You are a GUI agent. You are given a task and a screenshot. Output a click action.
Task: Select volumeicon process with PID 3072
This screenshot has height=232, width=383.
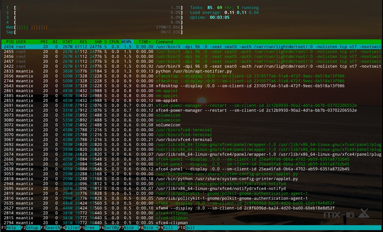(x=191, y=125)
